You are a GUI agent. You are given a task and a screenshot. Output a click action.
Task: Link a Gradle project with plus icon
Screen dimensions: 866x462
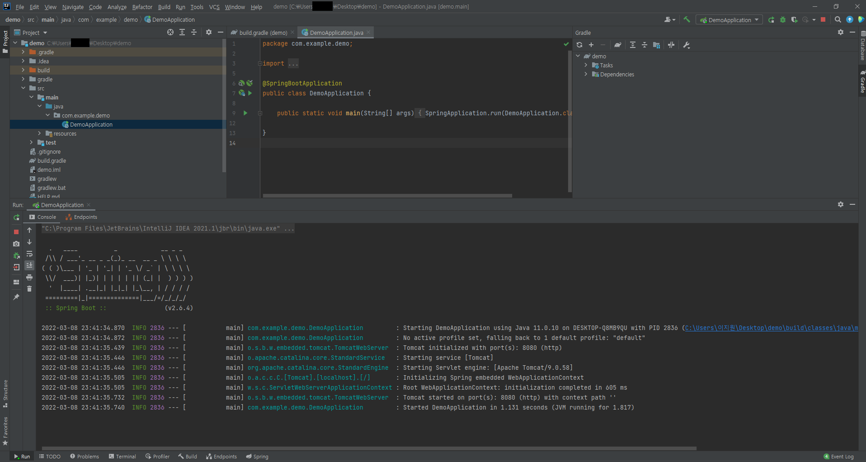591,45
